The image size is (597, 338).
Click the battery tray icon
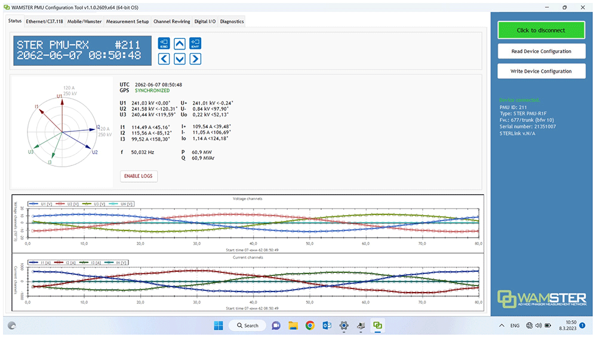(548, 325)
